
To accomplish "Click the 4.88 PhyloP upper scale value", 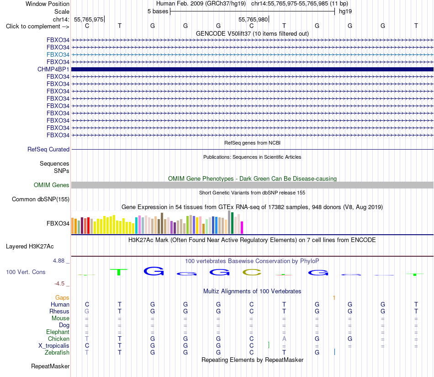I will click(x=58, y=261).
